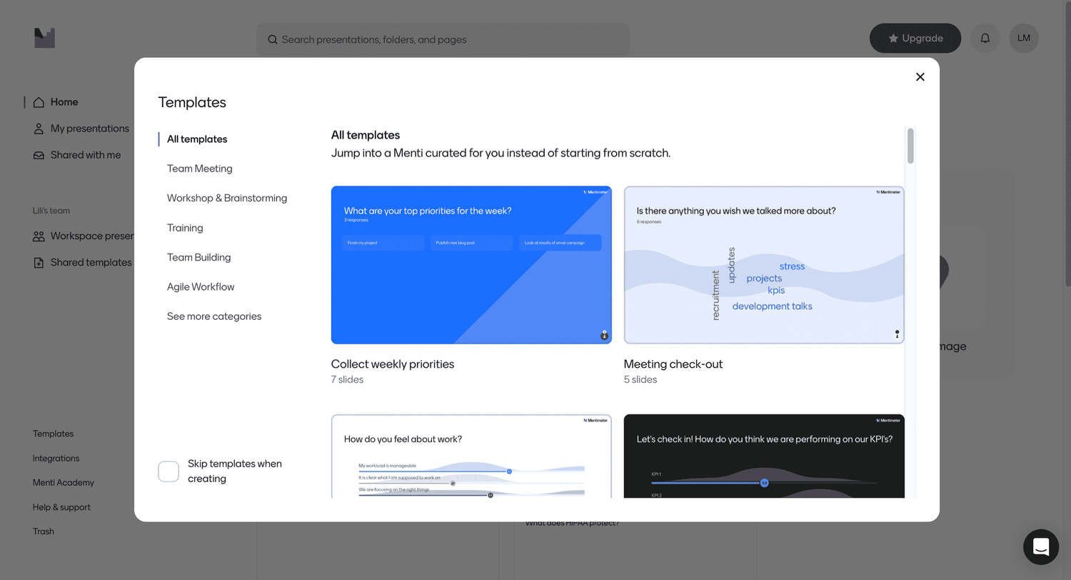Click the Shared templates file icon
The image size is (1071, 580).
point(39,262)
